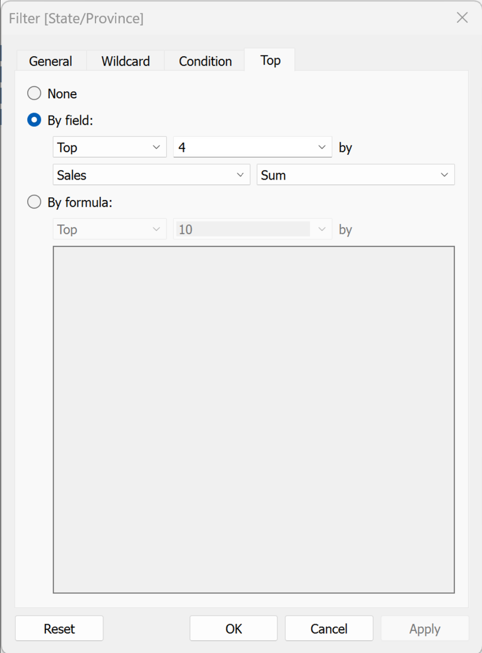
Task: Click inside the formula text area
Action: [x=253, y=419]
